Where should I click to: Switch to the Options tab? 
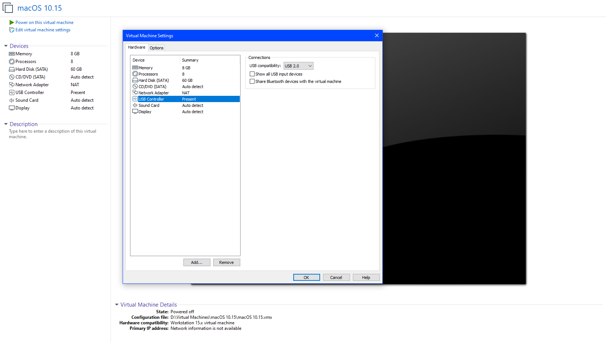157,48
